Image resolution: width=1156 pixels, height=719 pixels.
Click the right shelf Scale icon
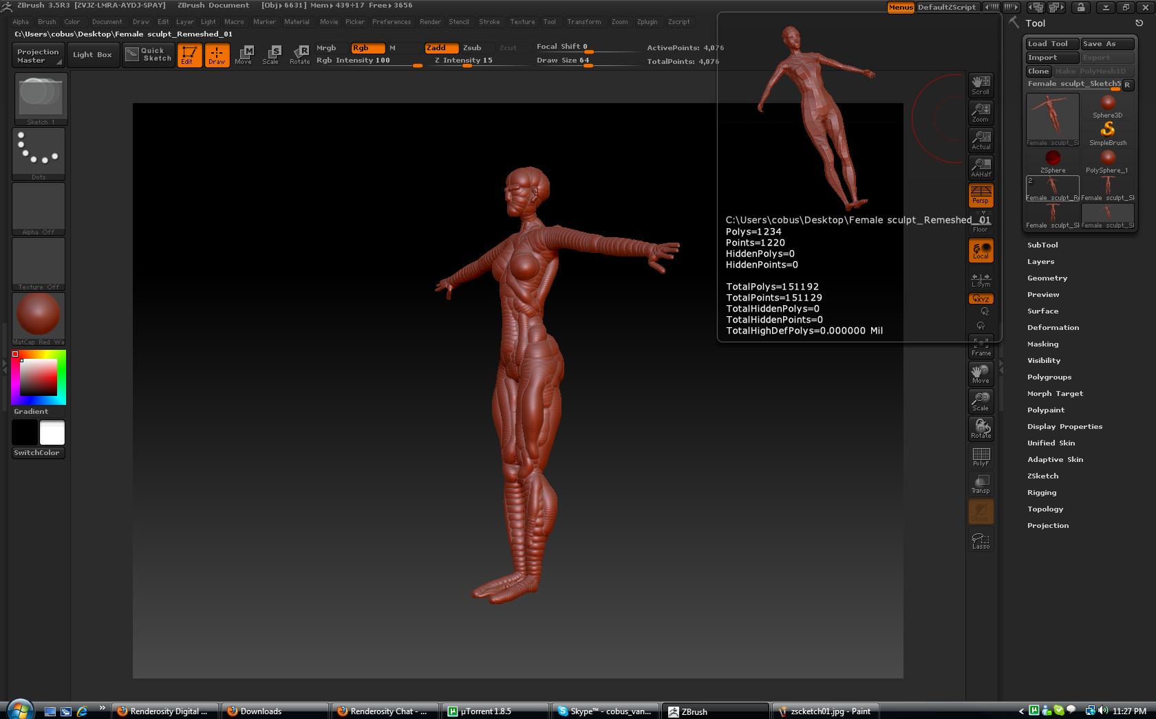coord(981,401)
